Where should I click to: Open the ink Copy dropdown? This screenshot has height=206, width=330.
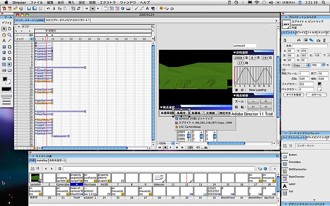[x=299, y=65]
